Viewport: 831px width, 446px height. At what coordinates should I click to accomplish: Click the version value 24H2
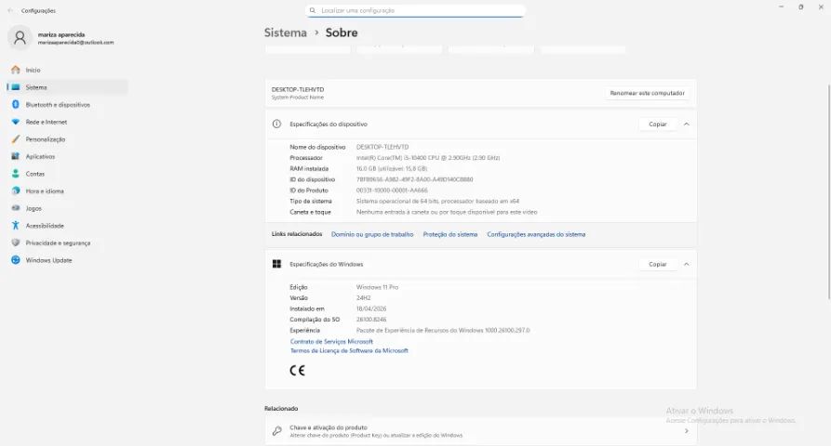pos(363,298)
